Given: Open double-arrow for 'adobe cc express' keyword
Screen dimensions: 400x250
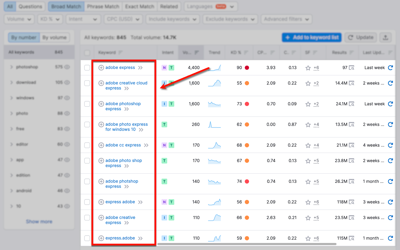Looking at the screenshot, I should tap(146, 145).
